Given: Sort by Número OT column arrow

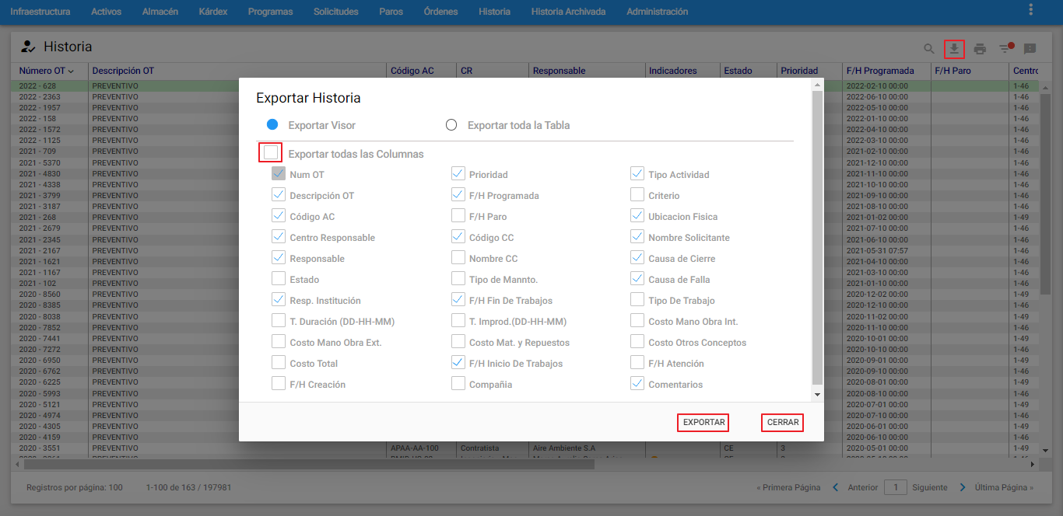Looking at the screenshot, I should (71, 71).
